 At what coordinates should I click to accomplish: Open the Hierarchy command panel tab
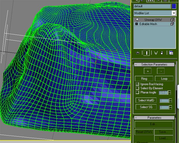[x=150, y=1]
